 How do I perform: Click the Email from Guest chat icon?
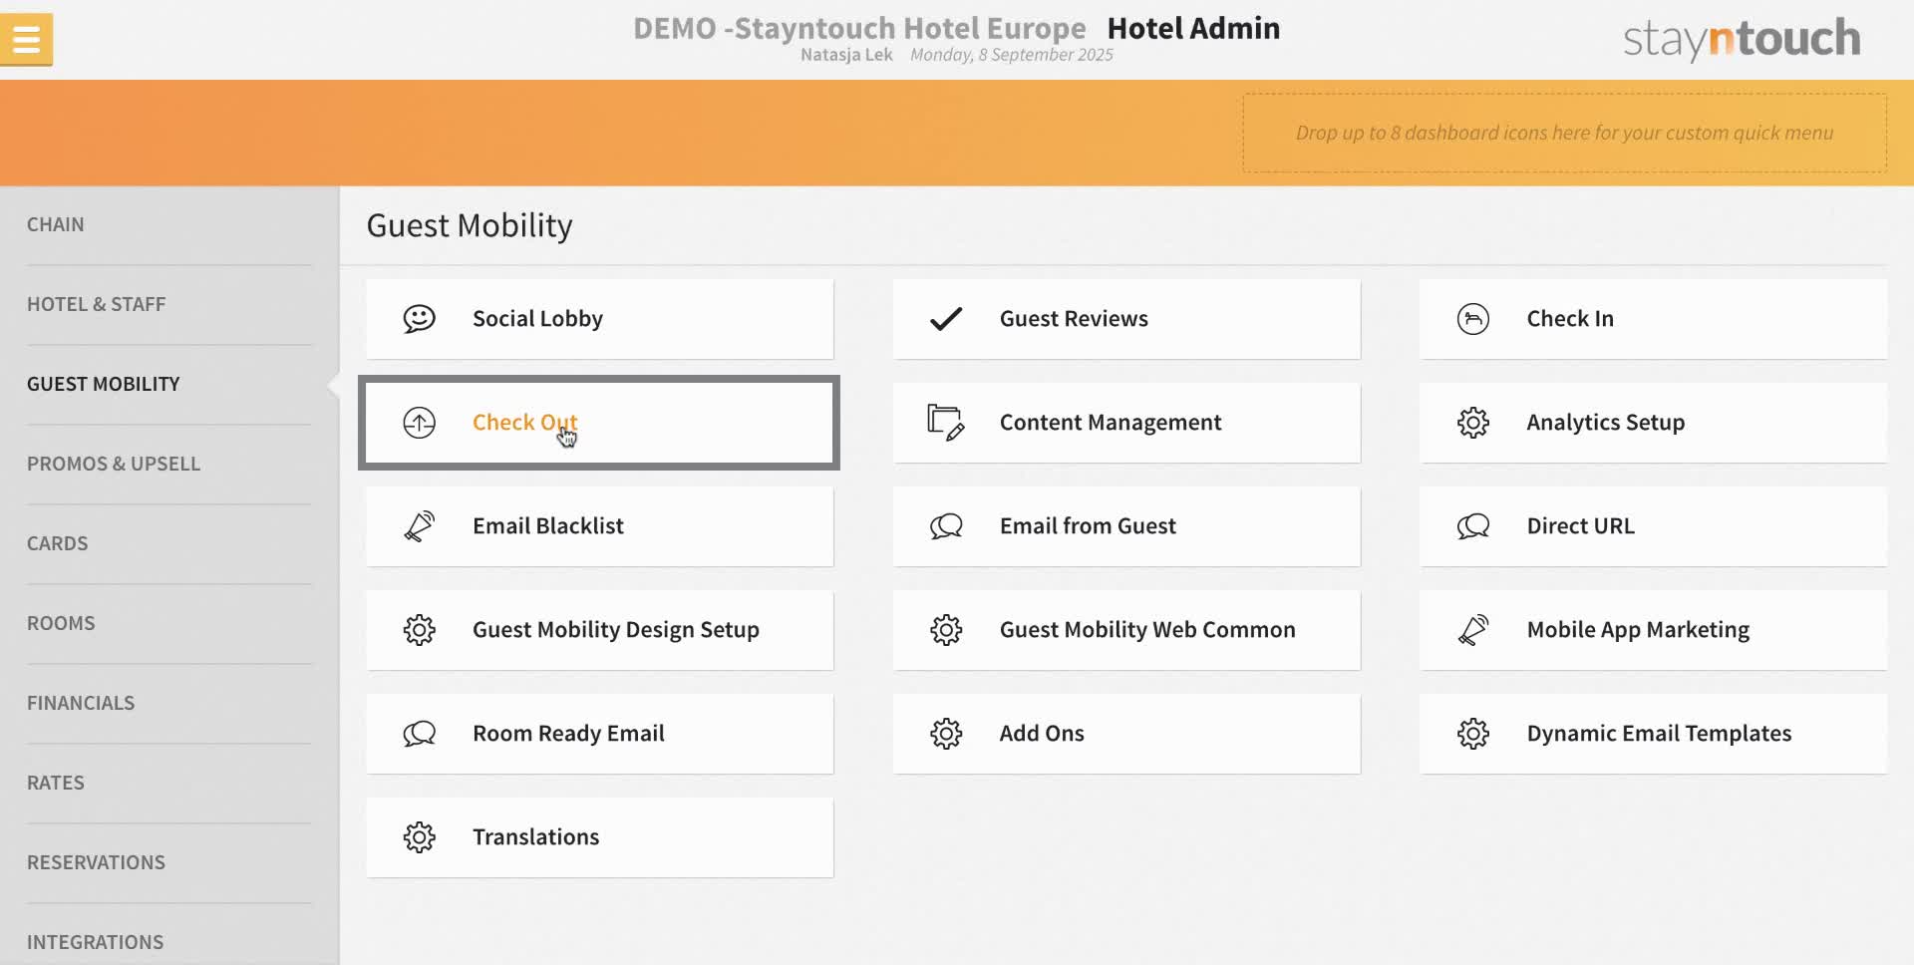tap(946, 525)
